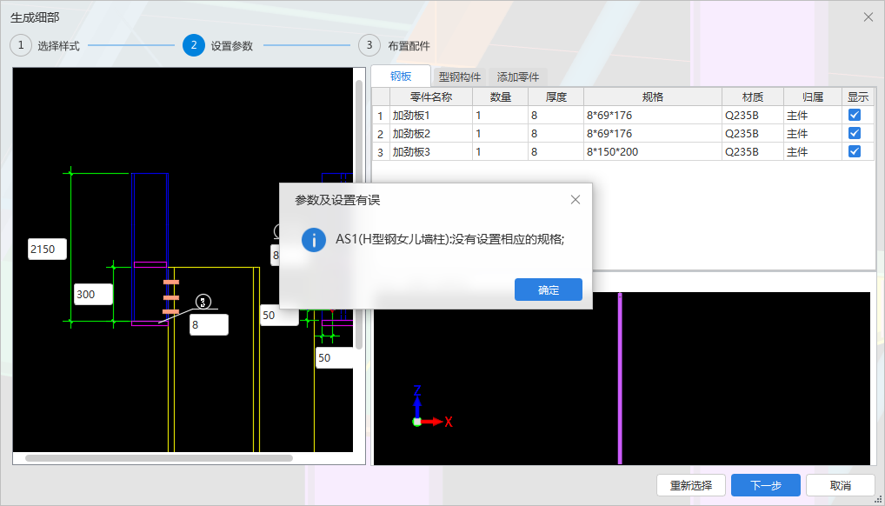Return to the 钢板 tab

[401, 76]
